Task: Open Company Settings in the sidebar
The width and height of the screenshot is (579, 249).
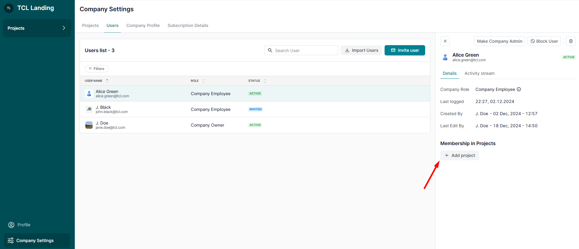Action: pos(37,241)
